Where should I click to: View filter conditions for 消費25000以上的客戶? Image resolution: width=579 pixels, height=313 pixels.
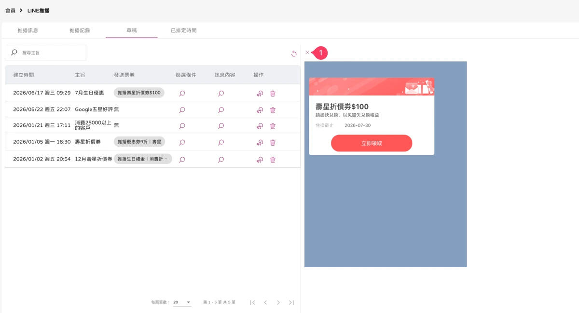tap(182, 126)
